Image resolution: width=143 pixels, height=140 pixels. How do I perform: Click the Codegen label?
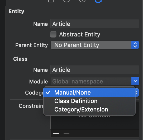coord(34,93)
